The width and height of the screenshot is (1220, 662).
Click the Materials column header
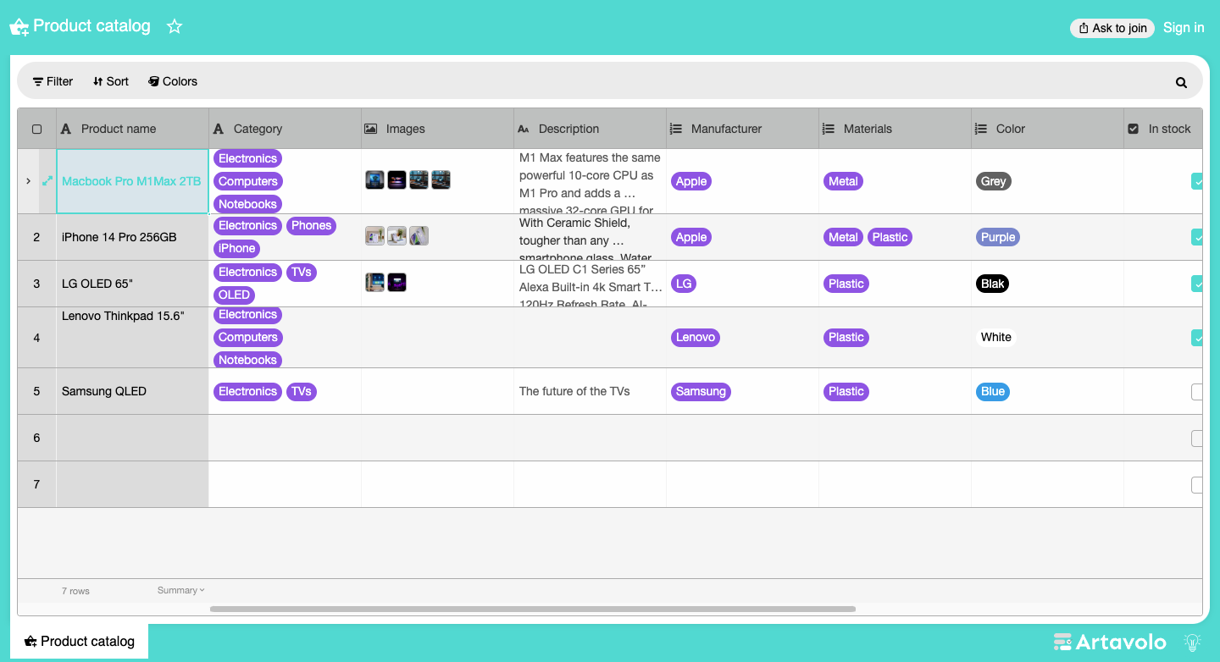pos(895,129)
